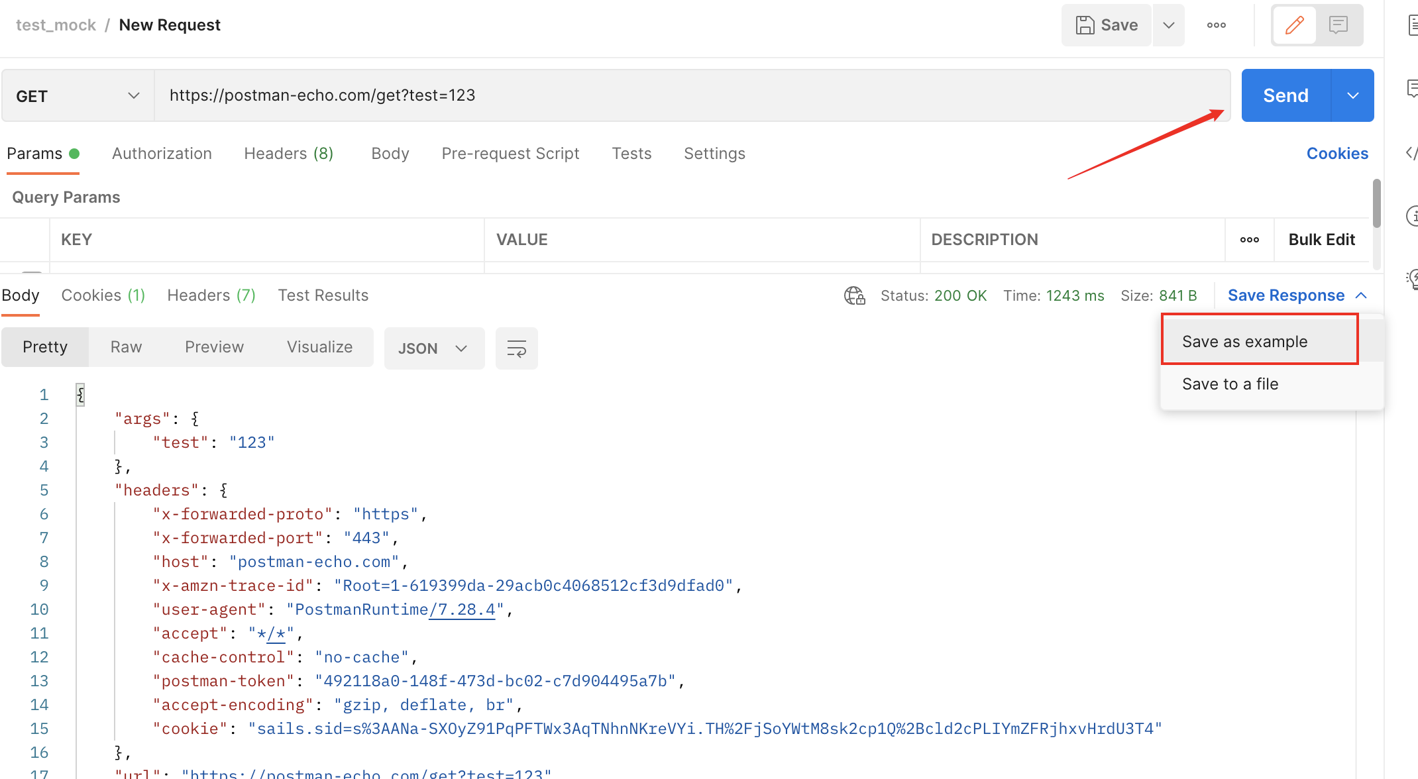Expand the Save button dropdown arrow

pos(1168,25)
